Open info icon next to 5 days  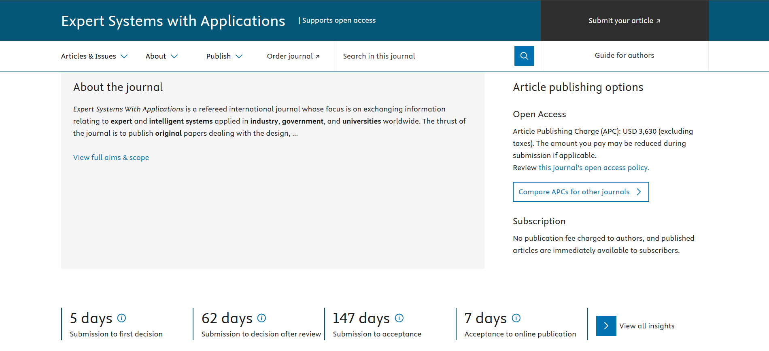pos(121,318)
